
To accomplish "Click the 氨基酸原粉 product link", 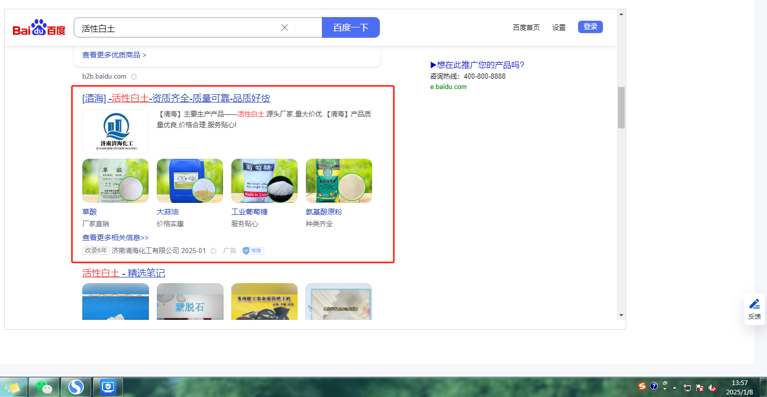I will (x=324, y=212).
